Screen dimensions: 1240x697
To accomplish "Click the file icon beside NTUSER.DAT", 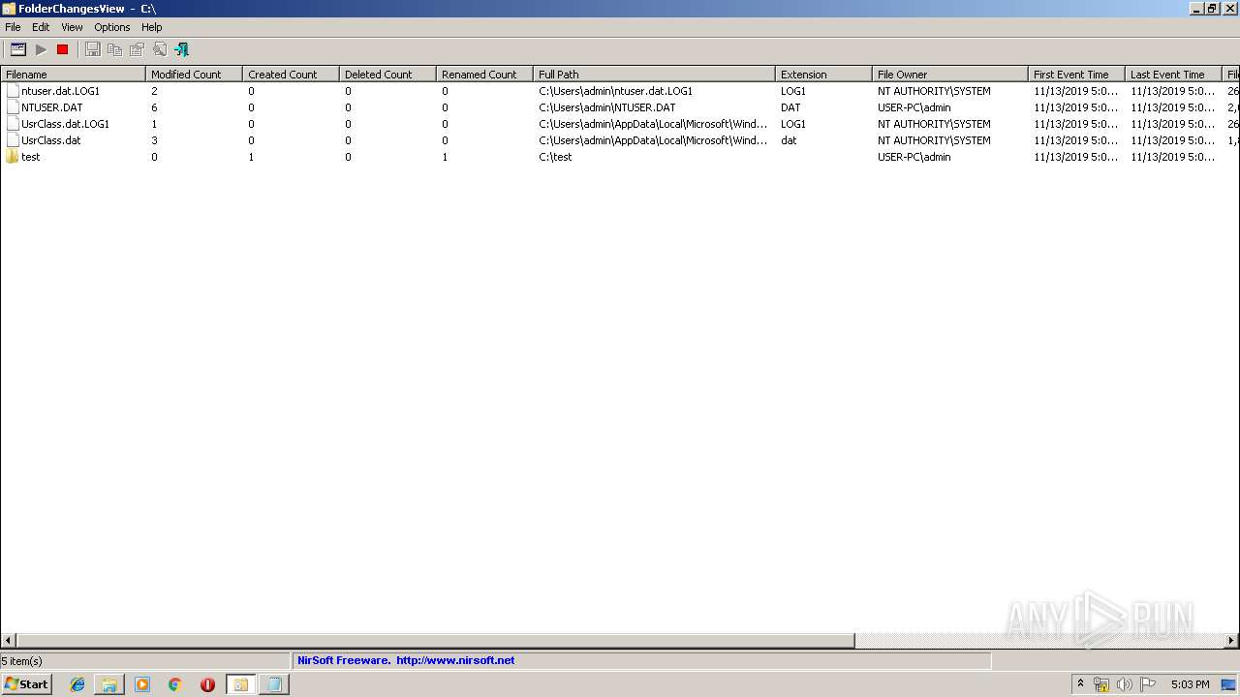I will [13, 107].
